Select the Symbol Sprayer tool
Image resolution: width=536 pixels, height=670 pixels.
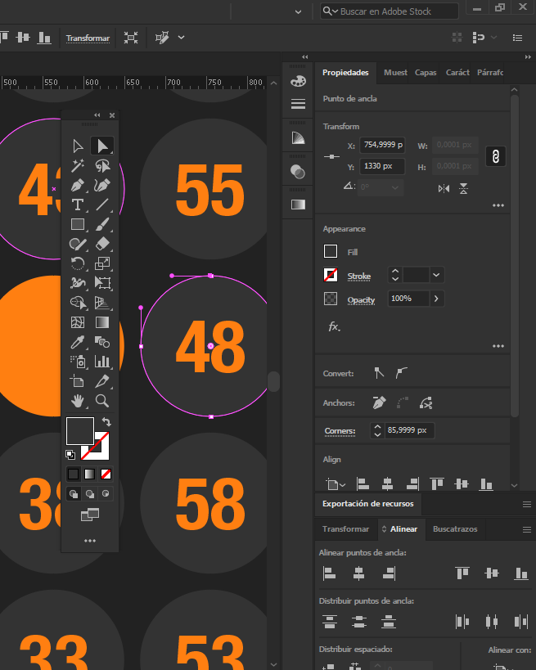pos(78,362)
